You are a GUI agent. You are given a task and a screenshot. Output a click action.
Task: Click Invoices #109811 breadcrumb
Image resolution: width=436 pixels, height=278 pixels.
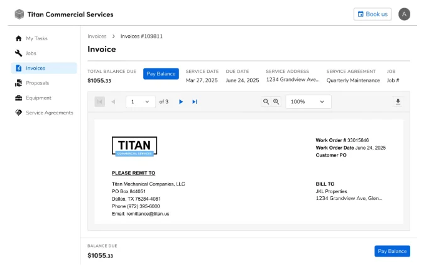[x=141, y=36]
